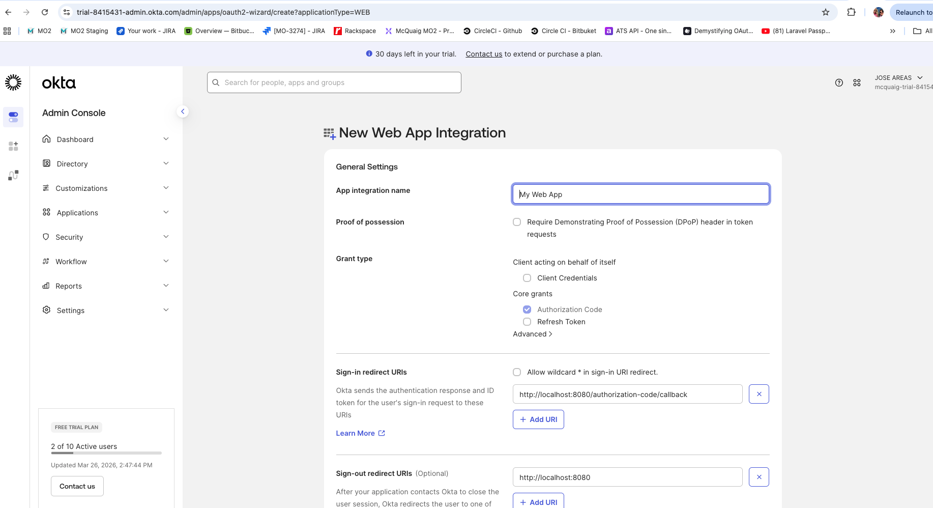Viewport: 933px width, 508px height.
Task: Open the add apps icon in left rail
Action: click(x=13, y=146)
